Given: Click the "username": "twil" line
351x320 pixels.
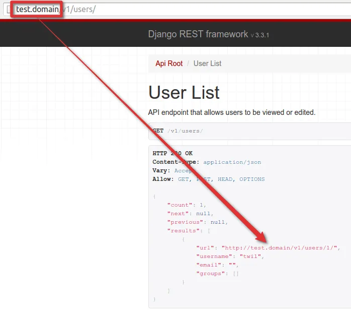Looking at the screenshot, I should [230, 257].
